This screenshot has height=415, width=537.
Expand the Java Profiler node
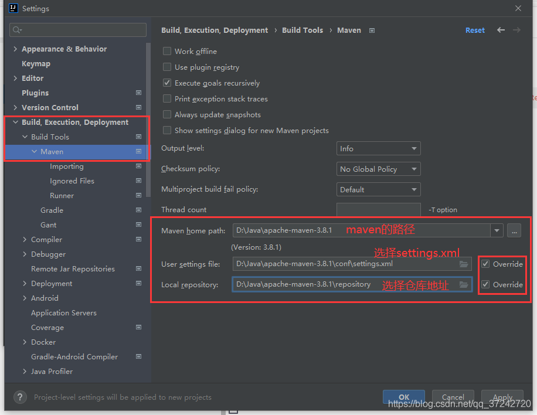click(25, 371)
